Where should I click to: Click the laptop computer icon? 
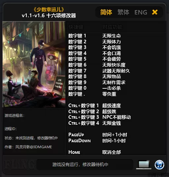pos(144,165)
